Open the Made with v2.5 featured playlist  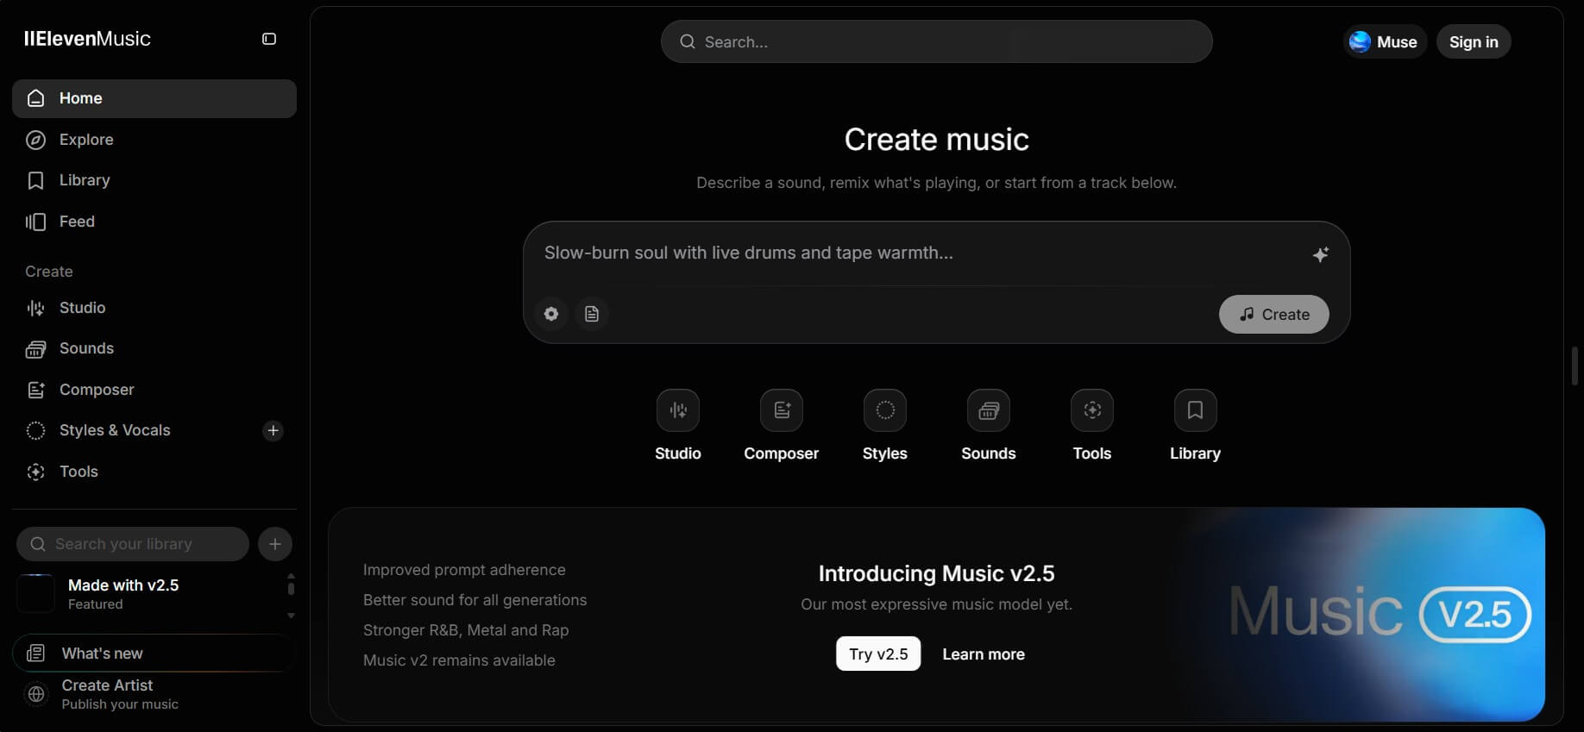[147, 594]
